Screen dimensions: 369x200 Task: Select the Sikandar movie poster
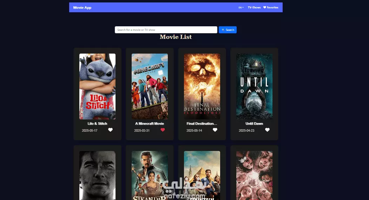click(150, 175)
